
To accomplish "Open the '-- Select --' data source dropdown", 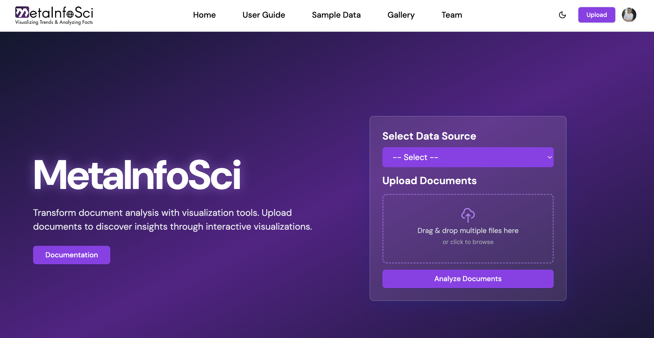I will (x=462, y=157).
